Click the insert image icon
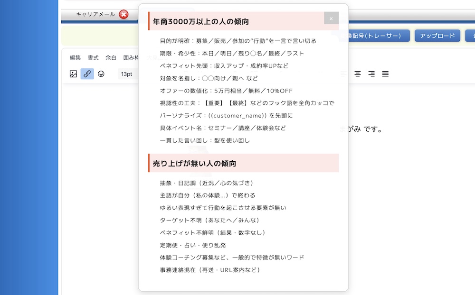Screen dimensions: 475x295 73,74
